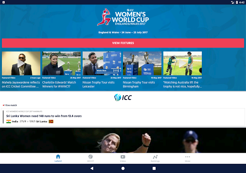Play the 'Watching Australia lift the trophy' video
This screenshot has height=173, width=246.
tap(183, 63)
